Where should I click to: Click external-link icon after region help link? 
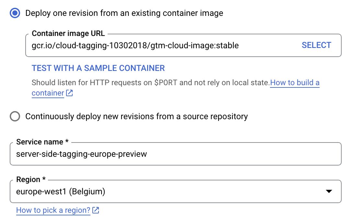tap(96, 210)
